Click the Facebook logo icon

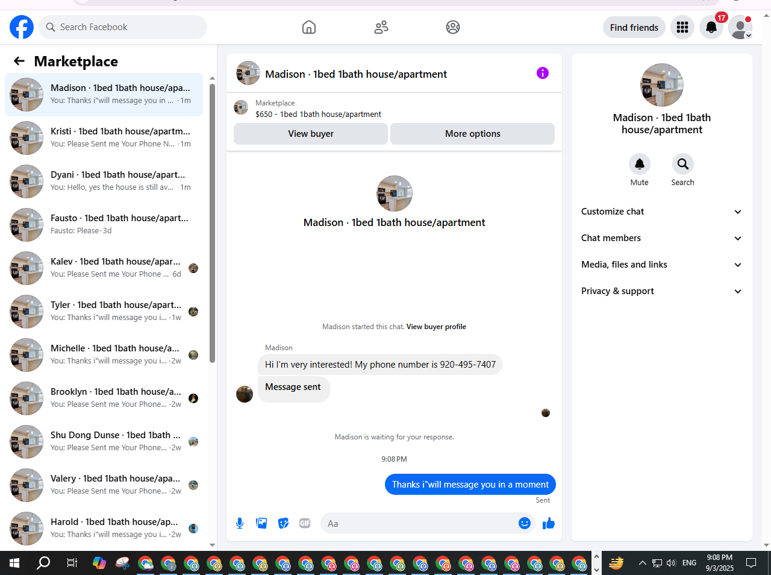pyautogui.click(x=22, y=27)
